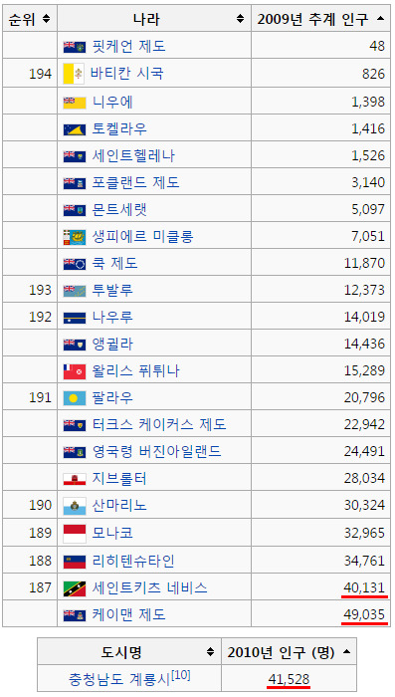Click the Niue flag icon
Screen dimensions: 395x697
tap(75, 104)
